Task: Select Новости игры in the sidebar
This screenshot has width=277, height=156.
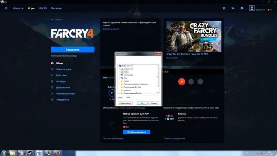Action: (x=64, y=69)
